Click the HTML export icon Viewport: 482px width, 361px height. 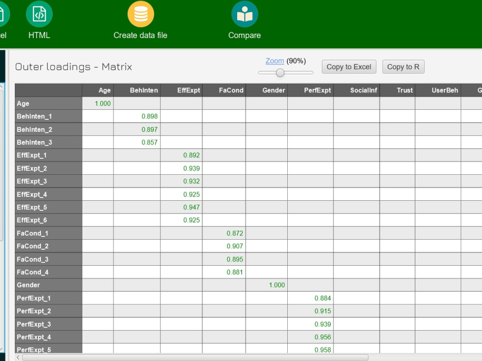coord(39,14)
